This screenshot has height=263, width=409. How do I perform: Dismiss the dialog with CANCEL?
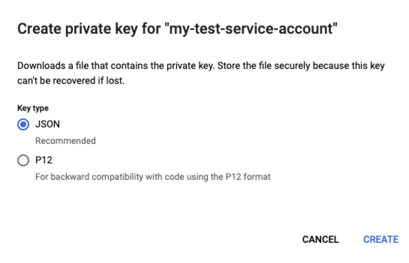pyautogui.click(x=320, y=239)
